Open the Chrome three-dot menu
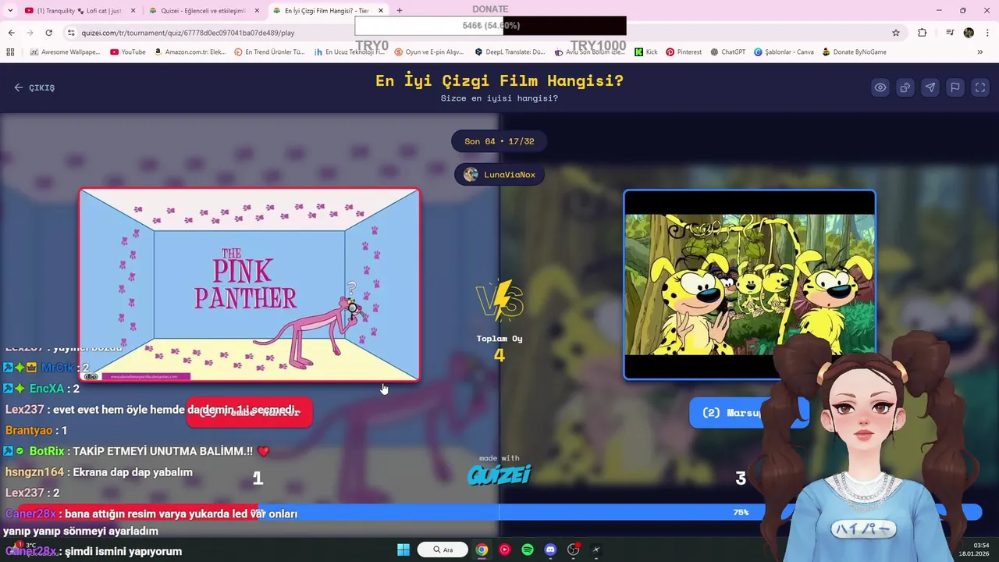 [987, 33]
